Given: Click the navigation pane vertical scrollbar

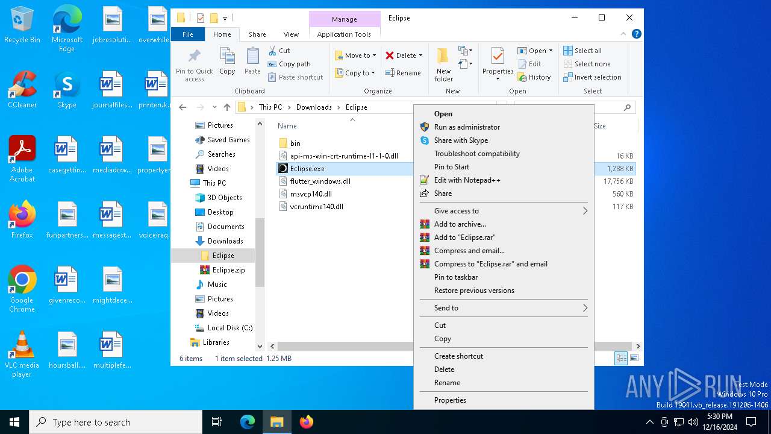Looking at the screenshot, I should (260, 253).
